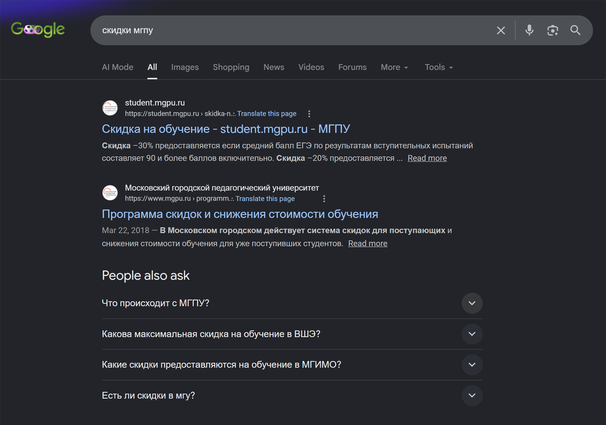Open three-dot menu for student.mgpu.ru result

coord(309,114)
